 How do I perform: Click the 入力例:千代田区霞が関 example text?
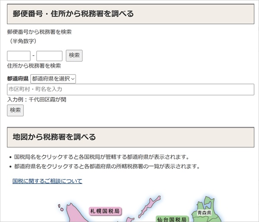tap(37, 100)
